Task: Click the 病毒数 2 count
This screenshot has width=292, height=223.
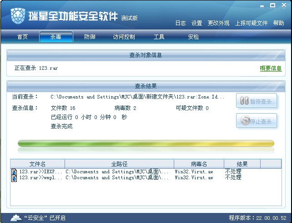Action: (126, 108)
